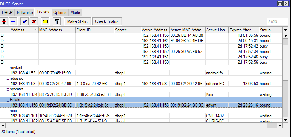Click the nico comment row
The image size is (291, 137).
(141, 111)
